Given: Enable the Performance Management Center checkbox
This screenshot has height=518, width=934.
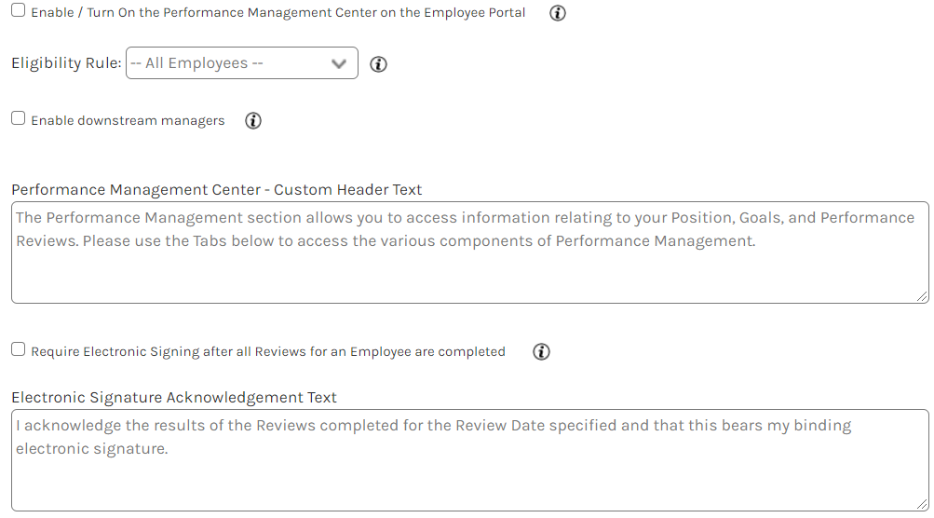Looking at the screenshot, I should point(19,11).
